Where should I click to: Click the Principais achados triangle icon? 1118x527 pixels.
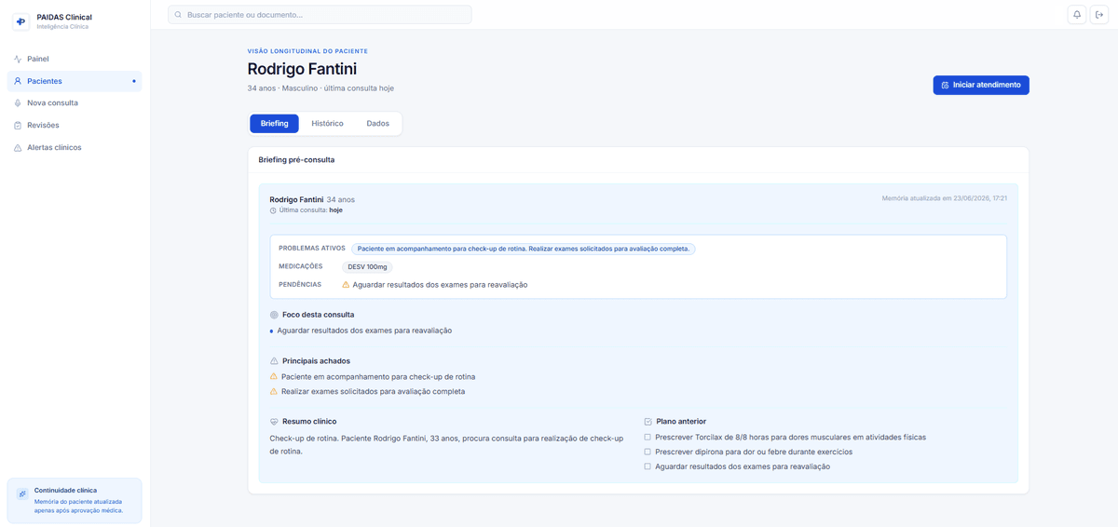click(274, 361)
